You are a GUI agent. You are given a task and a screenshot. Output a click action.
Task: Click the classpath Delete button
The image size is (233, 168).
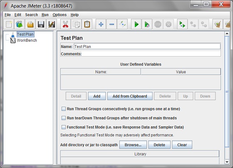tap(159, 145)
